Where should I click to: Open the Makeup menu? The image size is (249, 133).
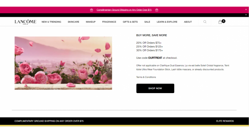(91, 22)
